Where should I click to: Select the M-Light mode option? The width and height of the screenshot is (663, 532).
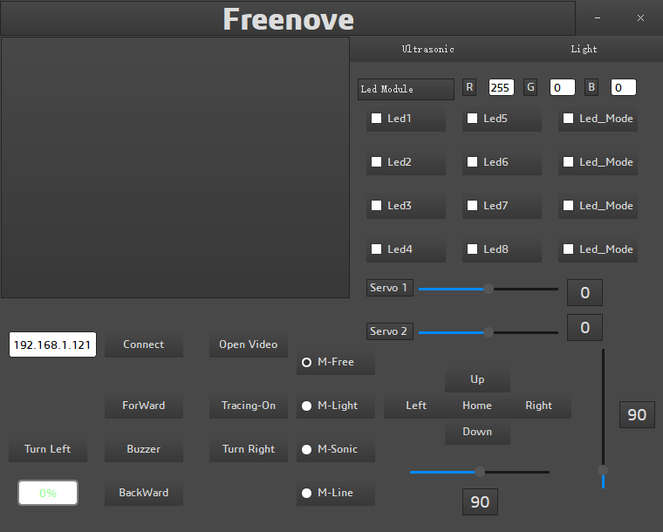306,406
